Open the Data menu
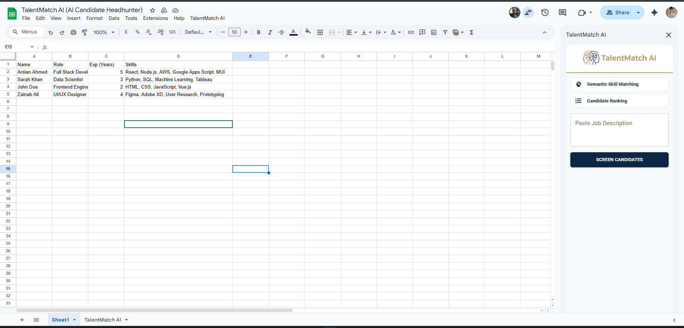This screenshot has height=328, width=684. (x=114, y=18)
